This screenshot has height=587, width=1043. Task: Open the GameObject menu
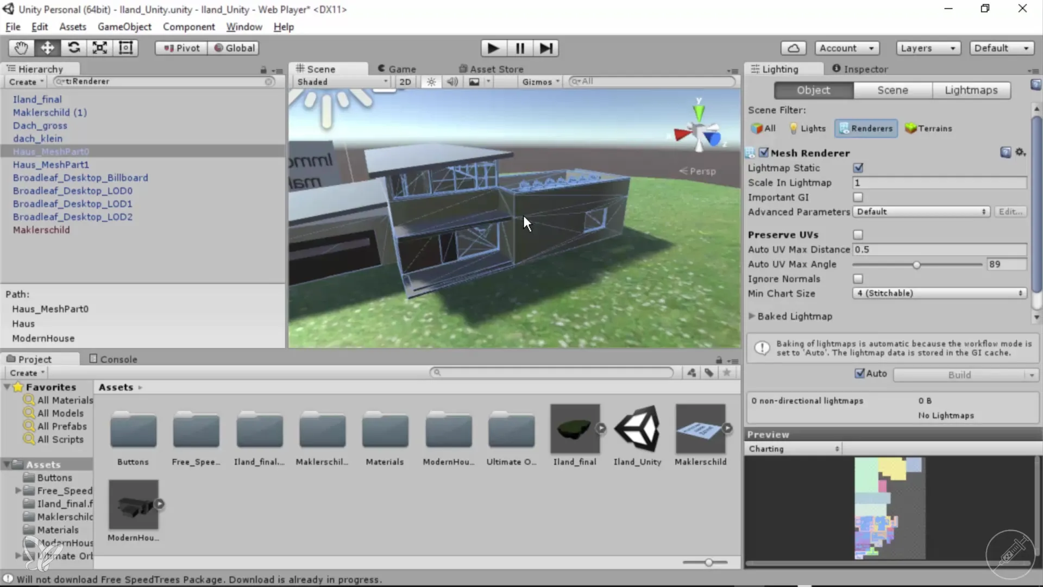[x=124, y=27]
